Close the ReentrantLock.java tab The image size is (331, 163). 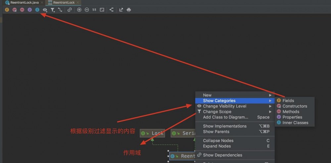(42, 3)
